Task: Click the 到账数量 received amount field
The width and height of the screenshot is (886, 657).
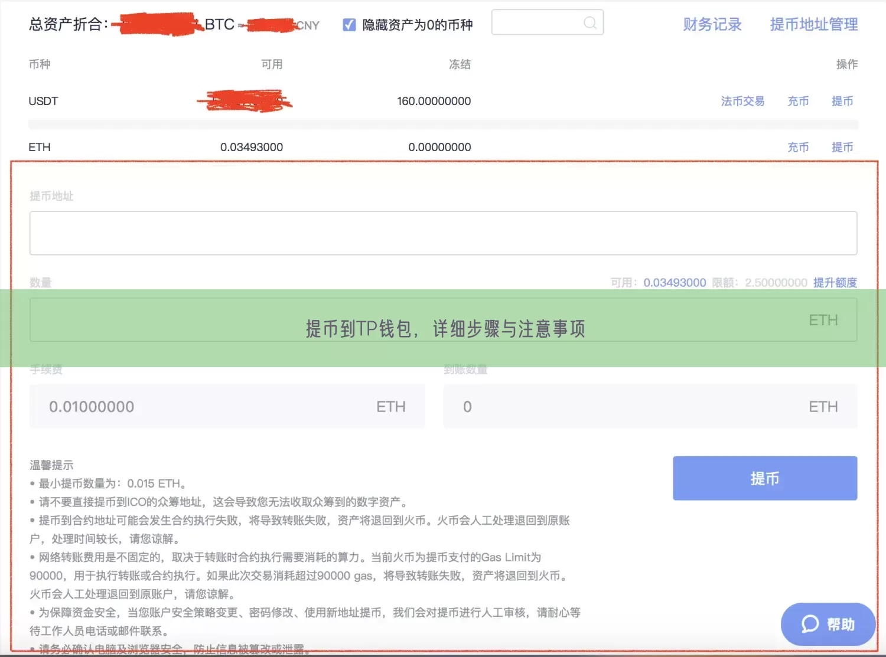Action: click(650, 406)
